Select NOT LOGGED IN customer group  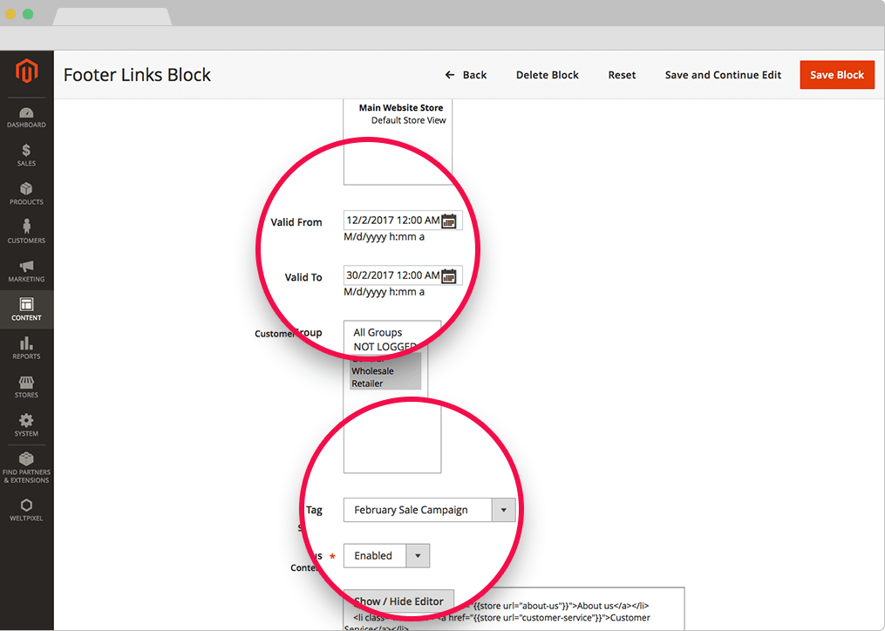[385, 347]
